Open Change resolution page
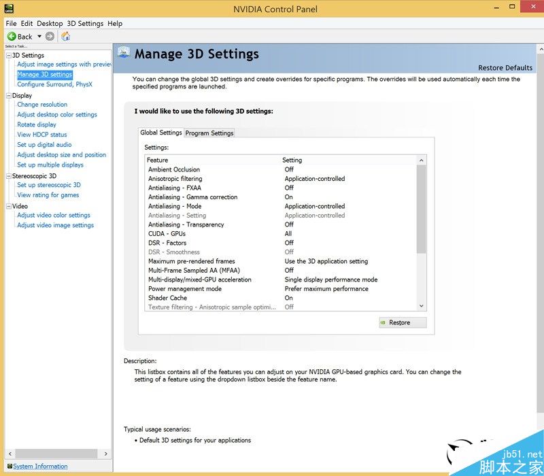Image resolution: width=544 pixels, height=476 pixels. 42,105
